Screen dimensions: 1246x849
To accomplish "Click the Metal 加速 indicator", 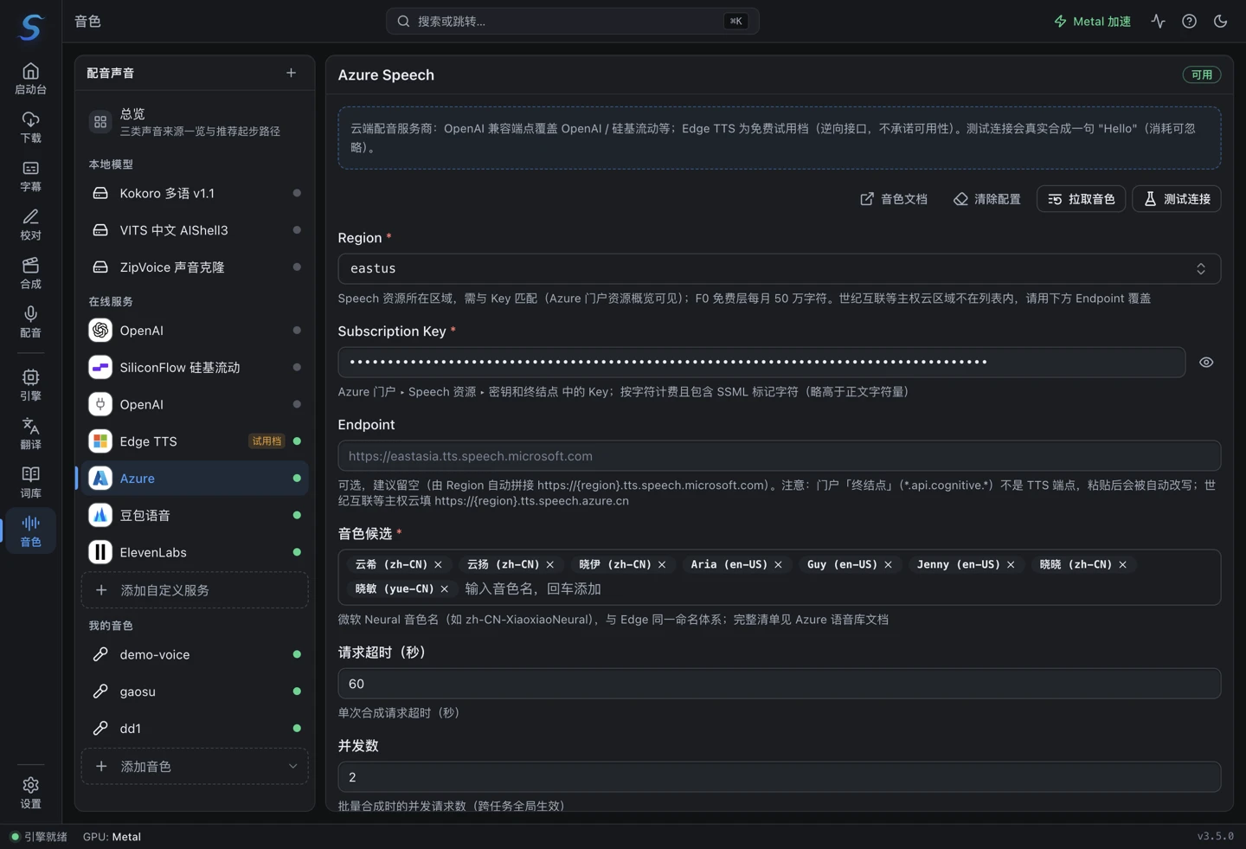I will coord(1092,22).
